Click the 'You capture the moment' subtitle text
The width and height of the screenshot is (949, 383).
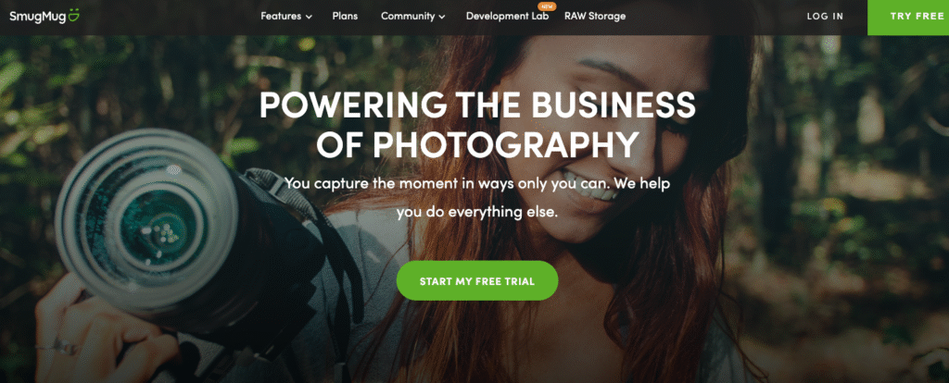tap(477, 197)
